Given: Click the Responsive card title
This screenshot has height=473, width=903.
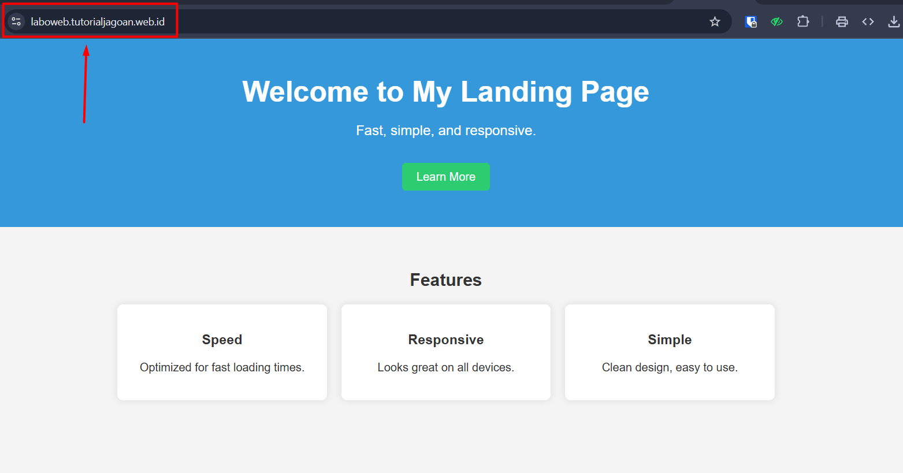Looking at the screenshot, I should point(446,340).
